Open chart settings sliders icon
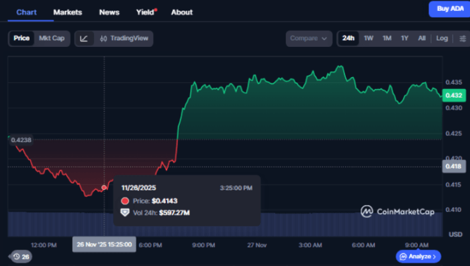The width and height of the screenshot is (470, 266). pos(463,39)
